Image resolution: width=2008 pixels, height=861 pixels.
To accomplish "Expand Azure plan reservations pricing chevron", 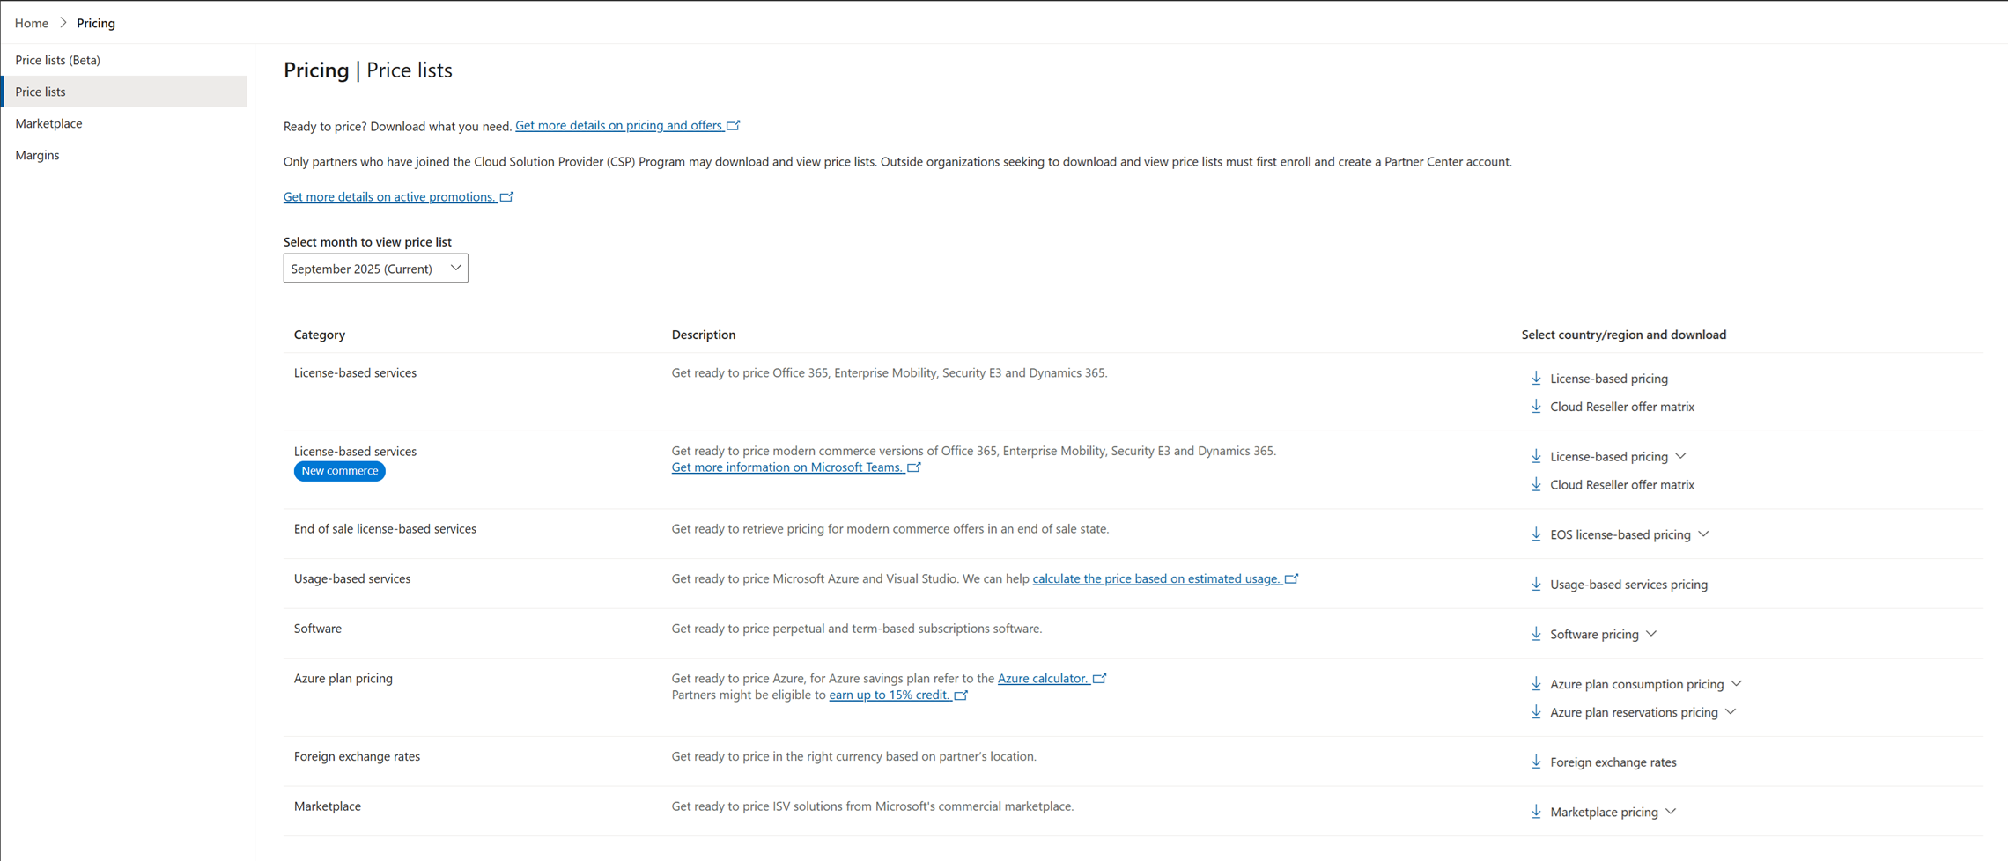I will 1731,712.
